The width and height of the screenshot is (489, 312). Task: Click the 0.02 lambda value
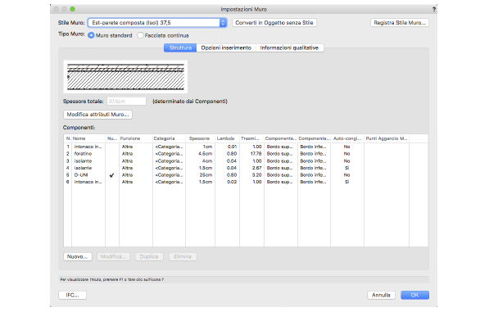pyautogui.click(x=232, y=182)
